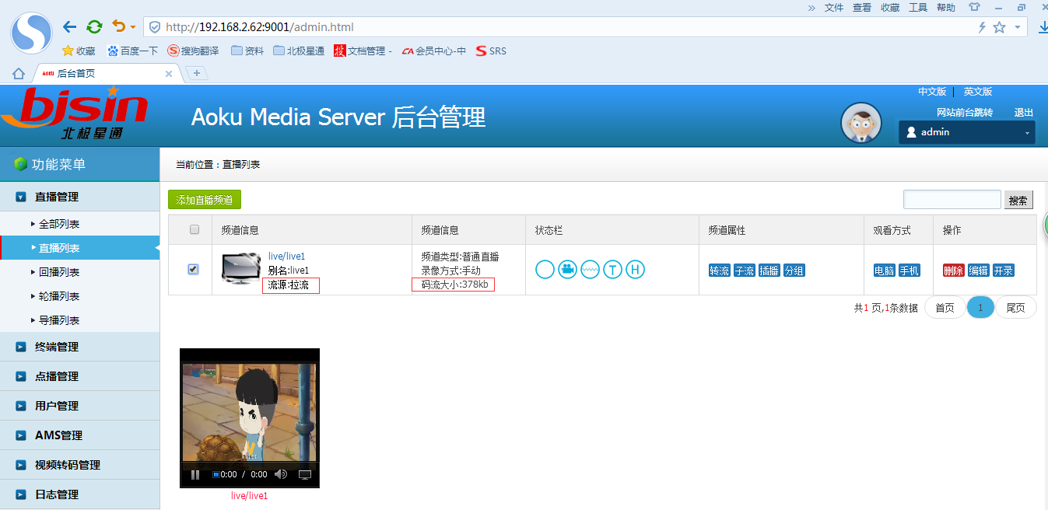
Task: Open the 帮助 menu
Action: coord(946,8)
